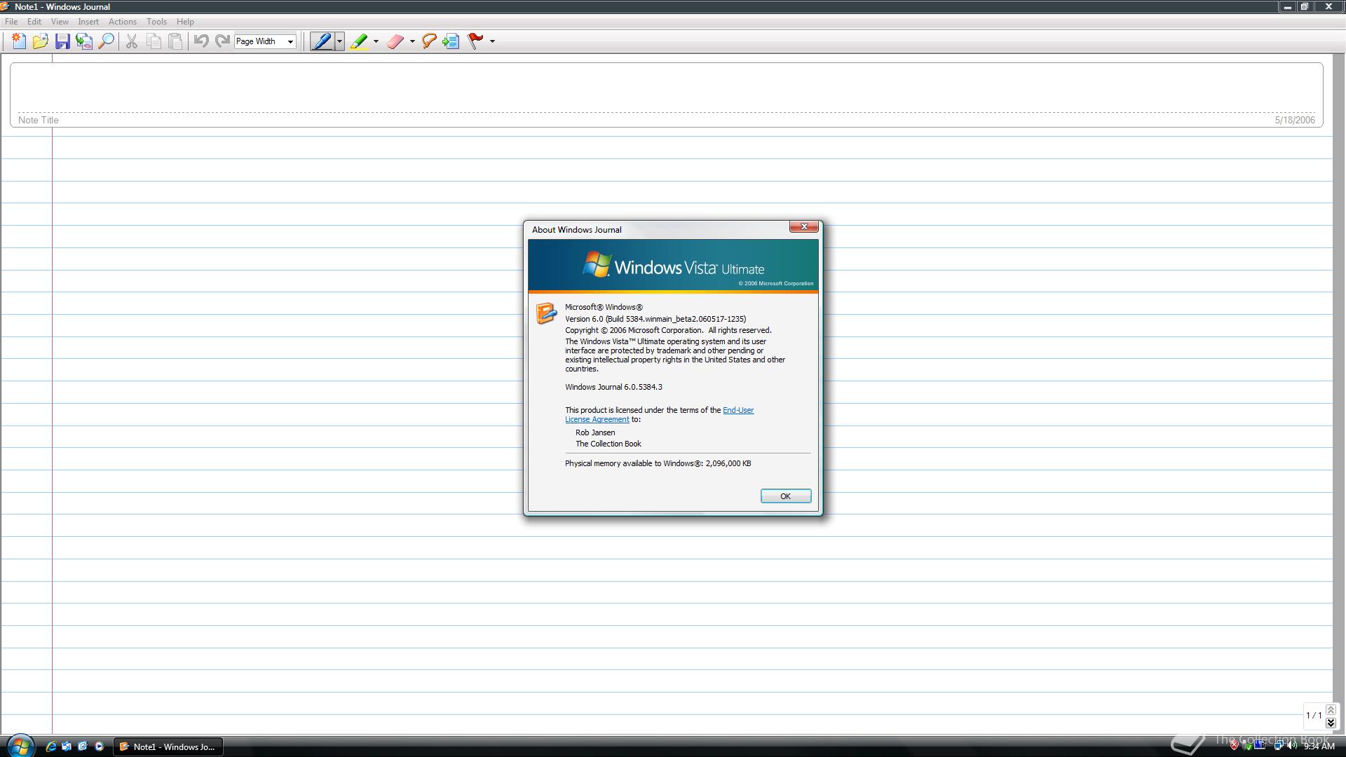Select the Highlighter tool
The image size is (1346, 757).
pos(359,41)
